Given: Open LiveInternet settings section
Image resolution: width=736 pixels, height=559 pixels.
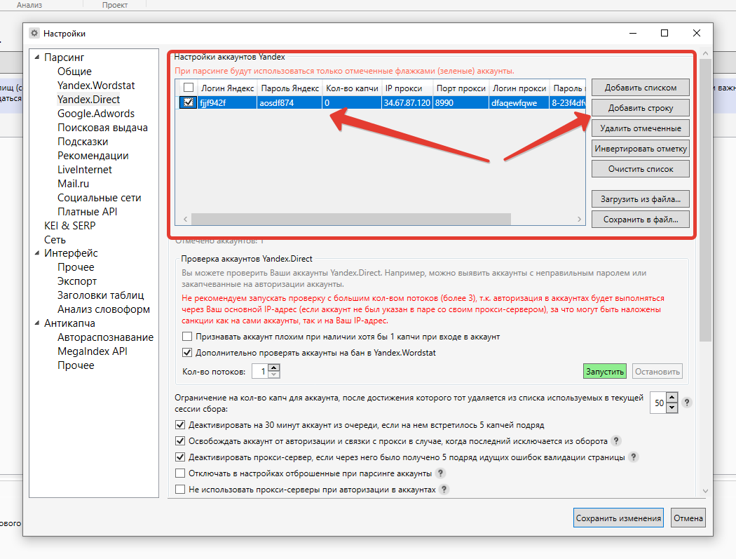Looking at the screenshot, I should 85,170.
